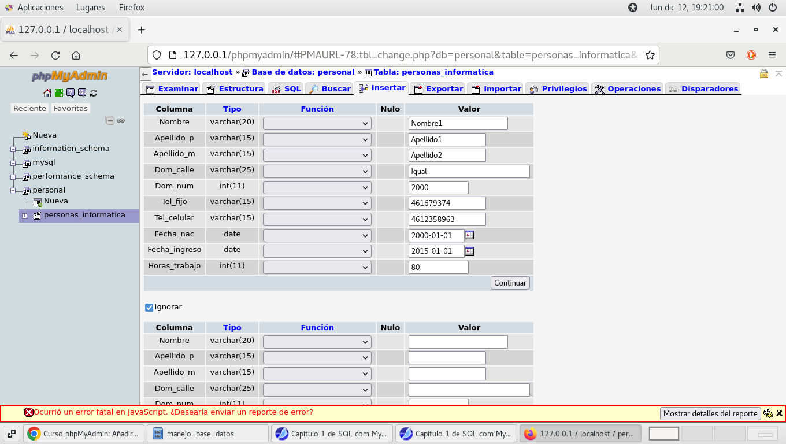Open the phpMyAdmin documentation question-mark icon
Screen dimensions: 786x444
tap(71, 92)
